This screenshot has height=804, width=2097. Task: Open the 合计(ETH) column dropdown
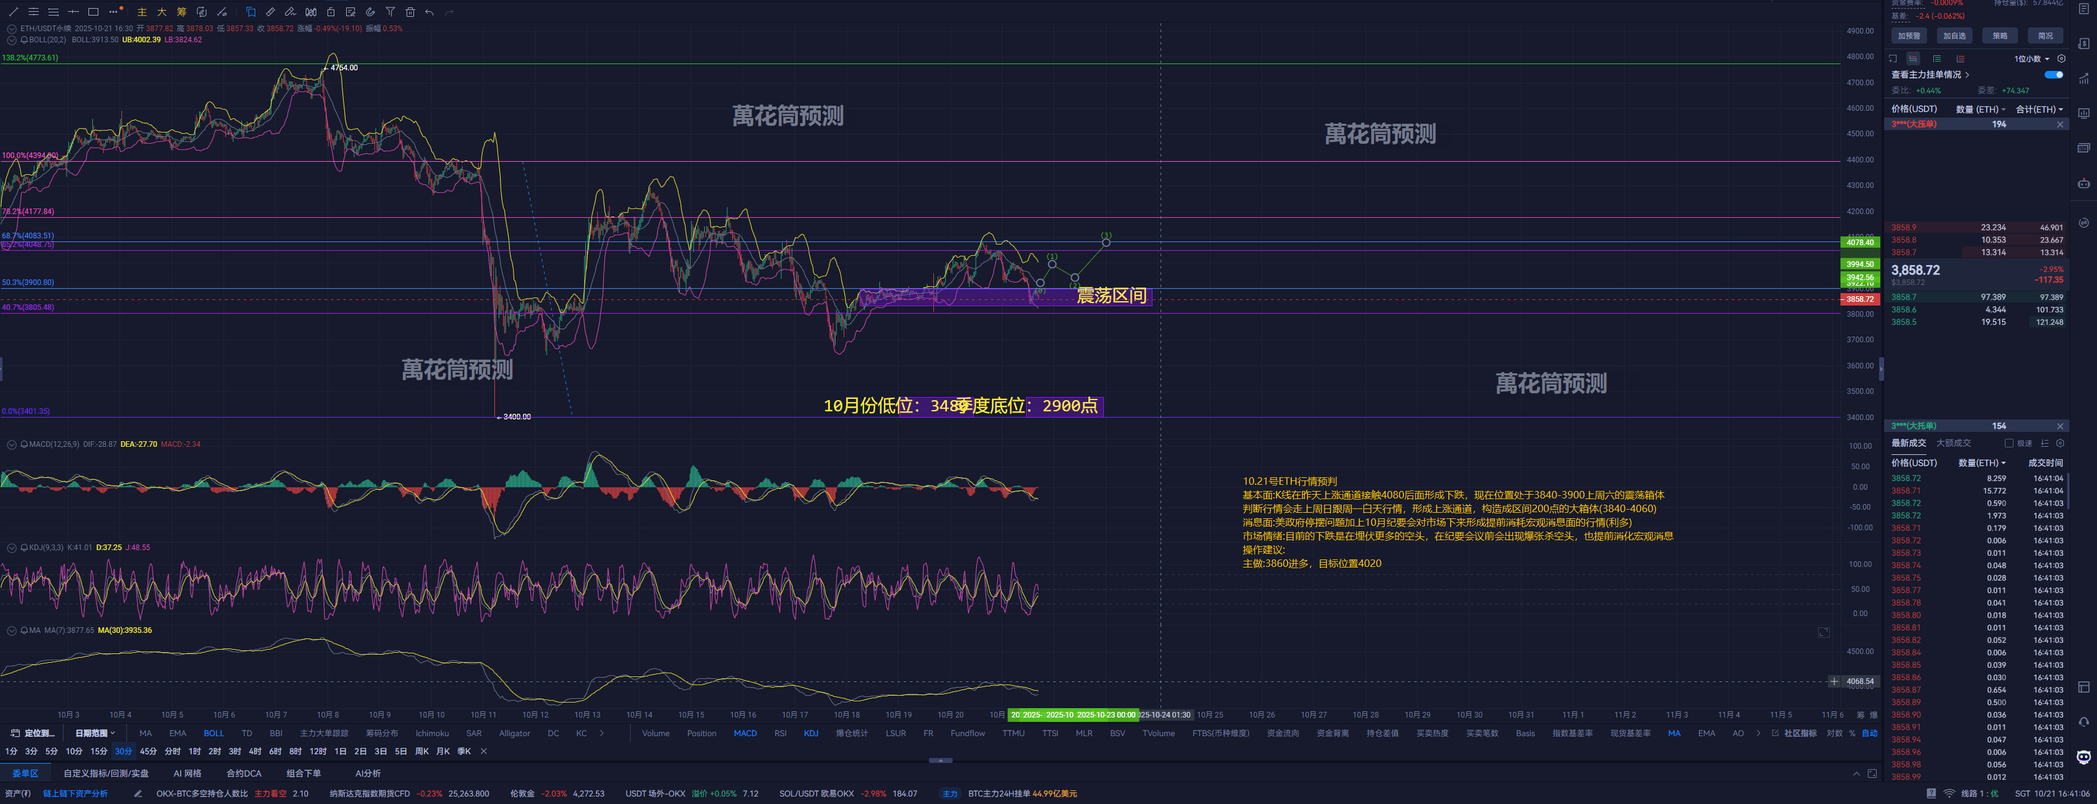pos(2038,109)
